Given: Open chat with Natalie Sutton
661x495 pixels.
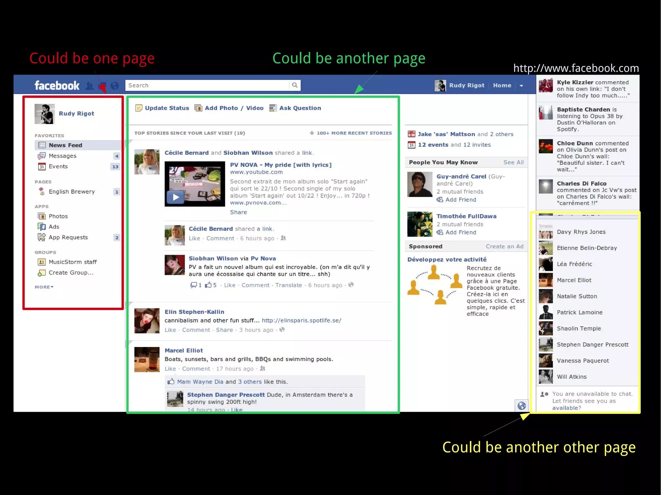Looking at the screenshot, I should (587, 296).
